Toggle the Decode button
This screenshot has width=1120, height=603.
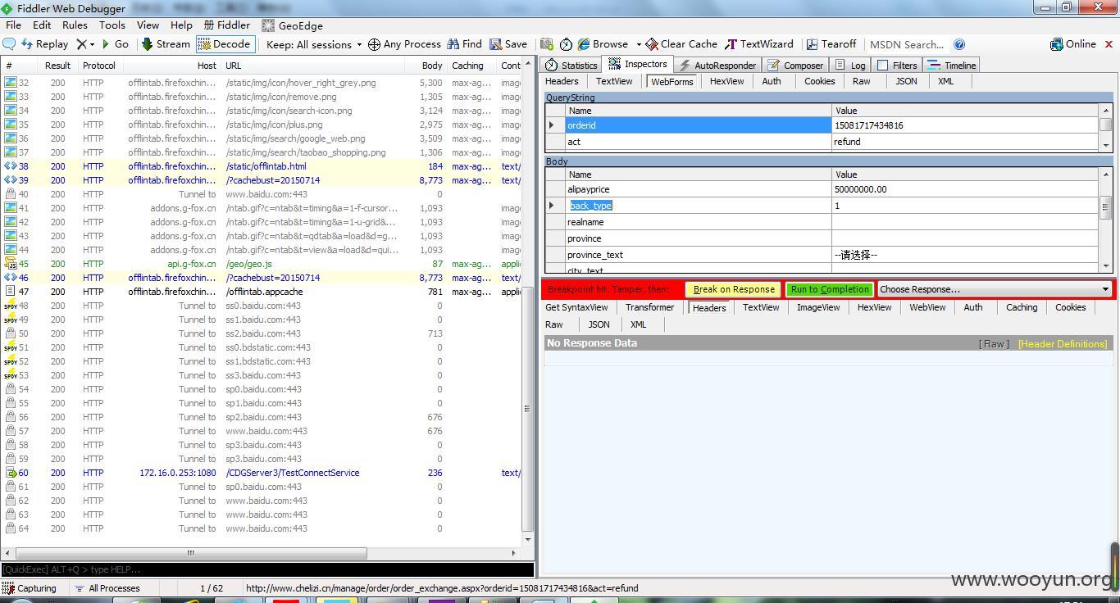(x=225, y=44)
